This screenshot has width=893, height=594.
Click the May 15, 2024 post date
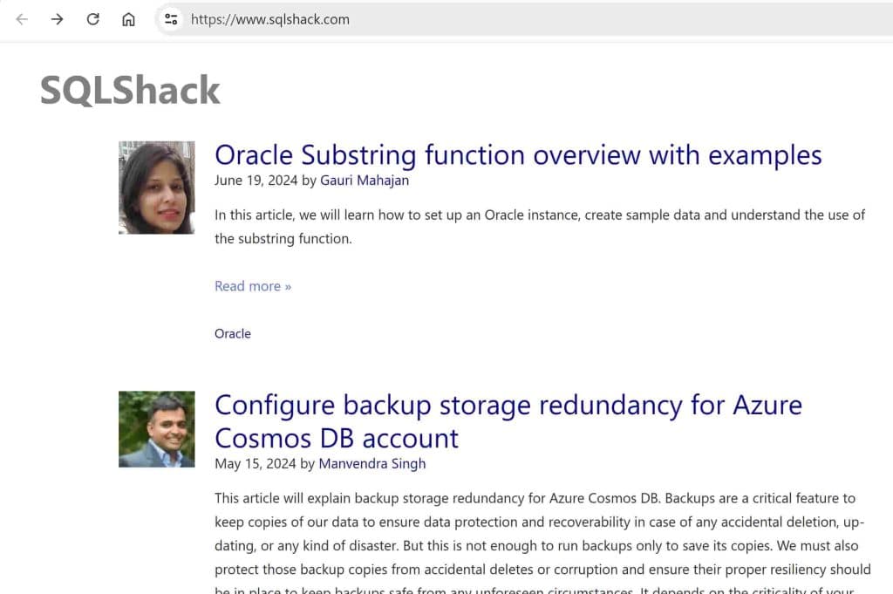point(255,464)
